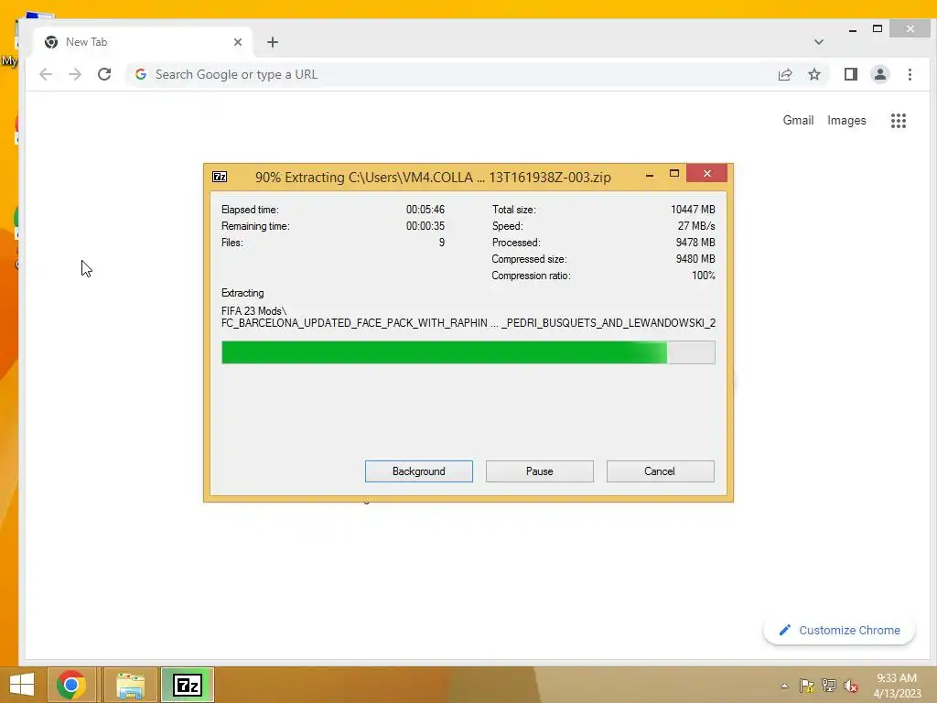Click the muted volume tray icon
This screenshot has width=937, height=703.
click(851, 686)
